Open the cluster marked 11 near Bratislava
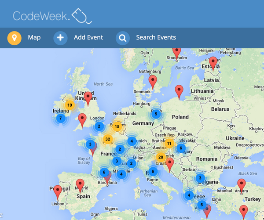Image resolution: width=264 pixels, height=220 pixels. coord(169,143)
